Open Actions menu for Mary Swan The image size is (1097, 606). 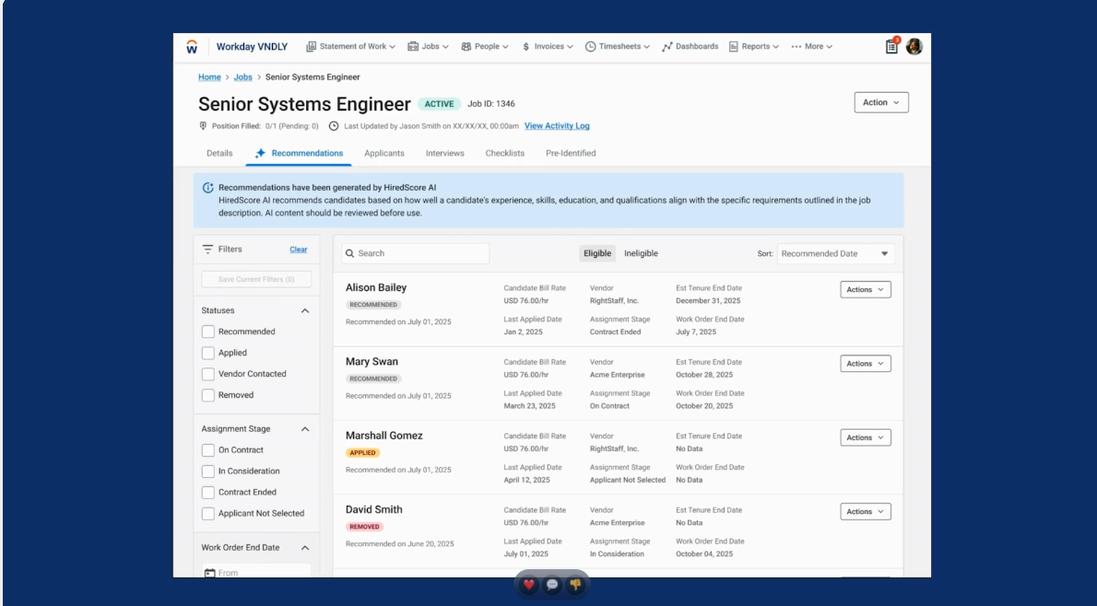point(866,364)
